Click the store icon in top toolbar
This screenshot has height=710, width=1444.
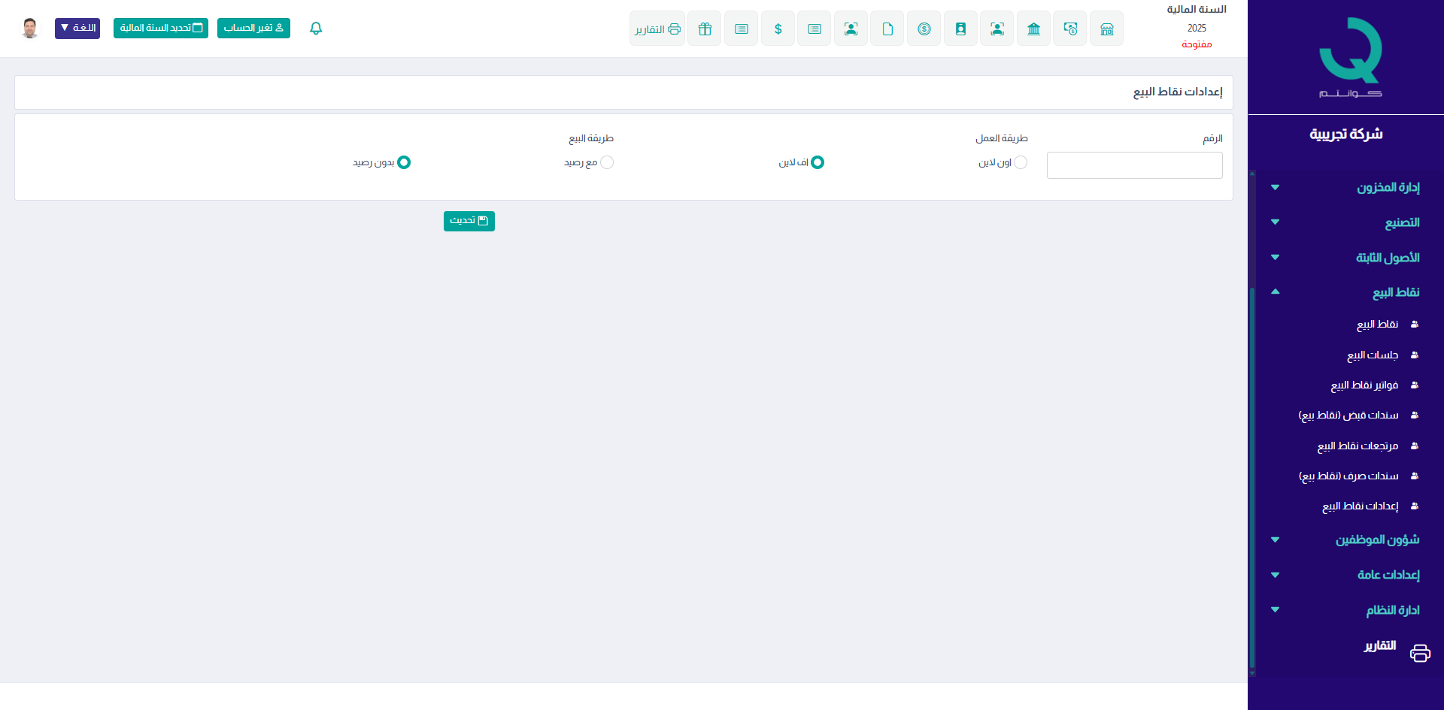click(x=1106, y=29)
